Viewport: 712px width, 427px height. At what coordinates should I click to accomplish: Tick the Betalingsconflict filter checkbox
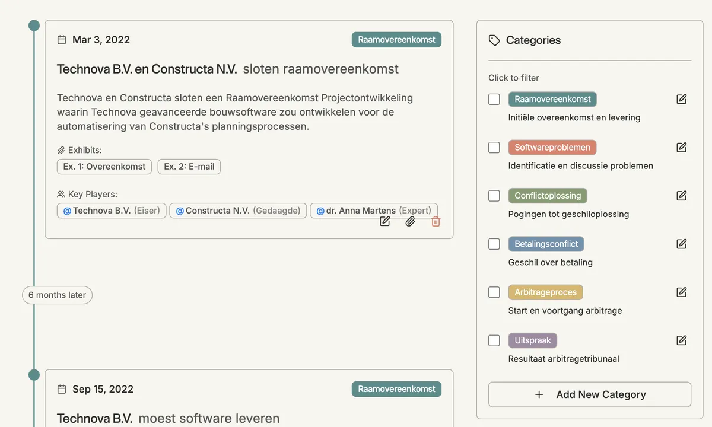[x=494, y=244]
